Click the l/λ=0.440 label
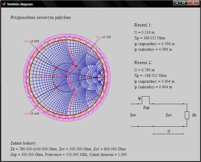Image resolution: width=201 pixels, height=162 pixels. [32, 114]
